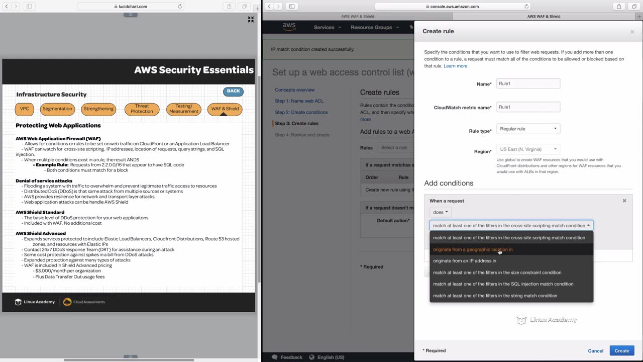Select the cross-site scripting match condition option
643x362 pixels.
pos(511,238)
